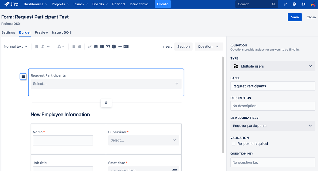Click the New Employee Information heading

pos(60,114)
